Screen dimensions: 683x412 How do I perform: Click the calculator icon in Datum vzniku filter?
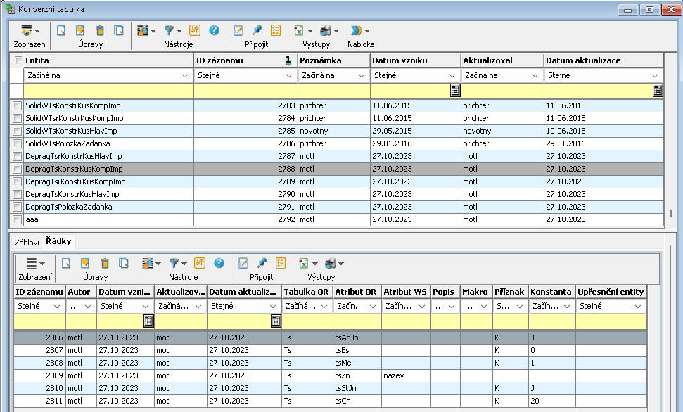[455, 91]
